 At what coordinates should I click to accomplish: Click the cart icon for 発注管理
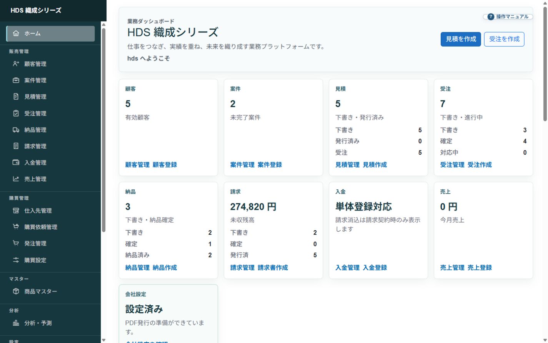(16, 243)
